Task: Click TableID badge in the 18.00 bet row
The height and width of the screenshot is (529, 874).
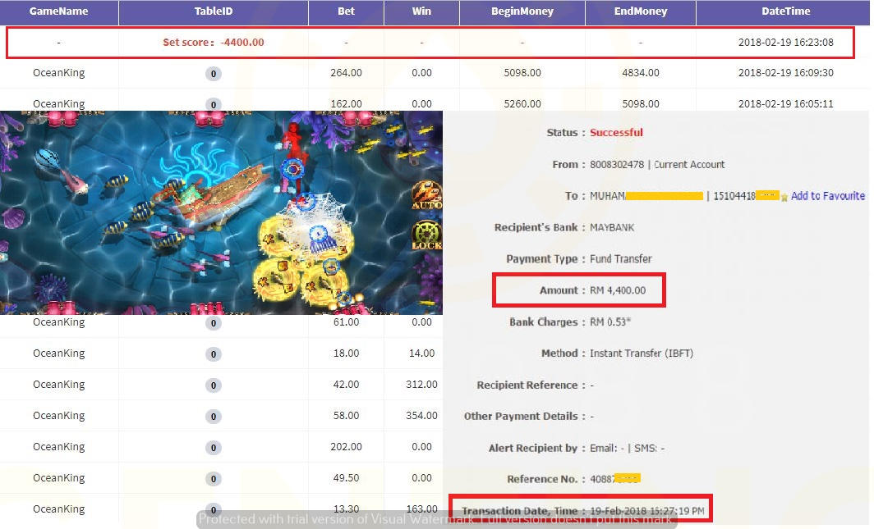Action: click(x=213, y=353)
